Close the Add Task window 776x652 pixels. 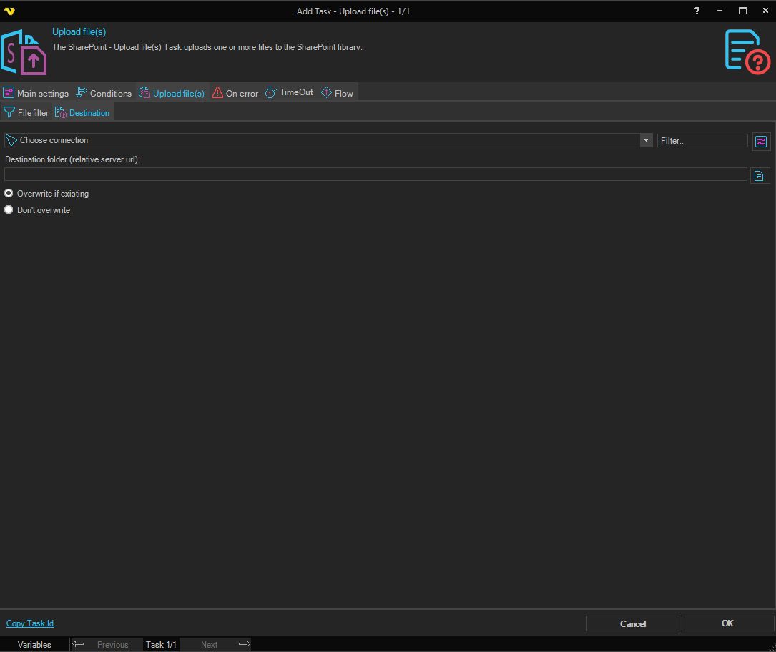[765, 11]
